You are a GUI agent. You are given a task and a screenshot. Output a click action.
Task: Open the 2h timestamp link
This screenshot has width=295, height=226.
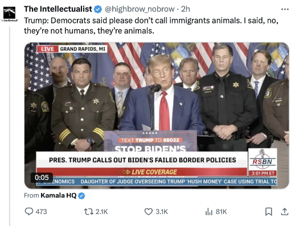point(186,9)
